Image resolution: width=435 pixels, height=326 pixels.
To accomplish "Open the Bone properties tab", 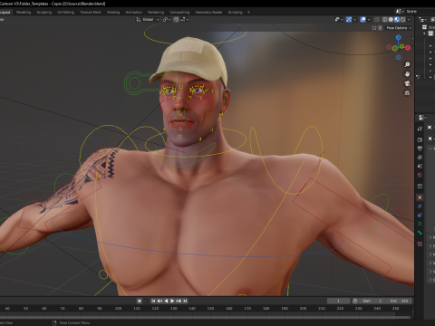I will 420,233.
